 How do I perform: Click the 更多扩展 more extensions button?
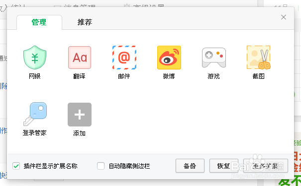266,166
